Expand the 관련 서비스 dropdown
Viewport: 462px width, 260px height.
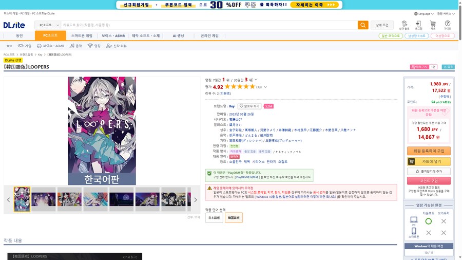[x=446, y=13]
